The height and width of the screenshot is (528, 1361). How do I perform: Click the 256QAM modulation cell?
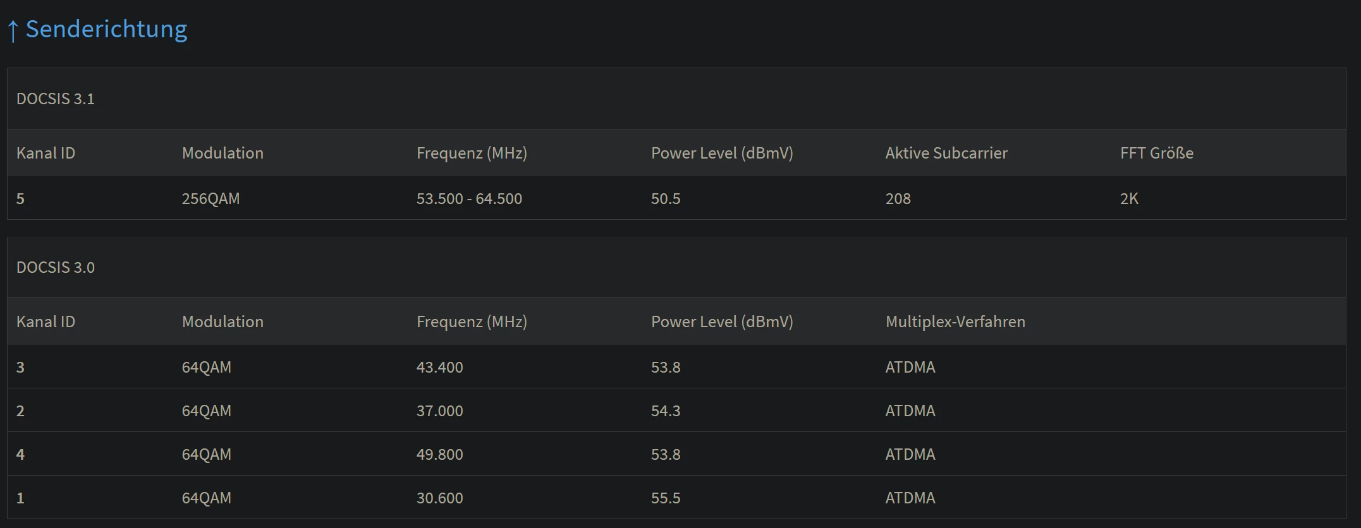(211, 199)
